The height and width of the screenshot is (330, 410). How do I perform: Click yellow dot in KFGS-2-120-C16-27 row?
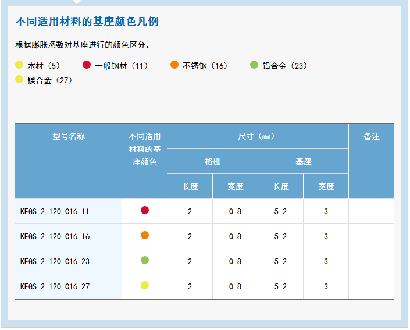coord(145,285)
